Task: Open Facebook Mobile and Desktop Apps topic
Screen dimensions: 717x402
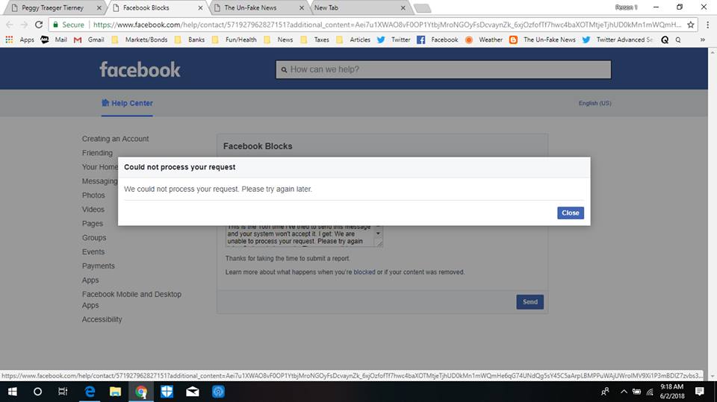Action: pos(131,300)
